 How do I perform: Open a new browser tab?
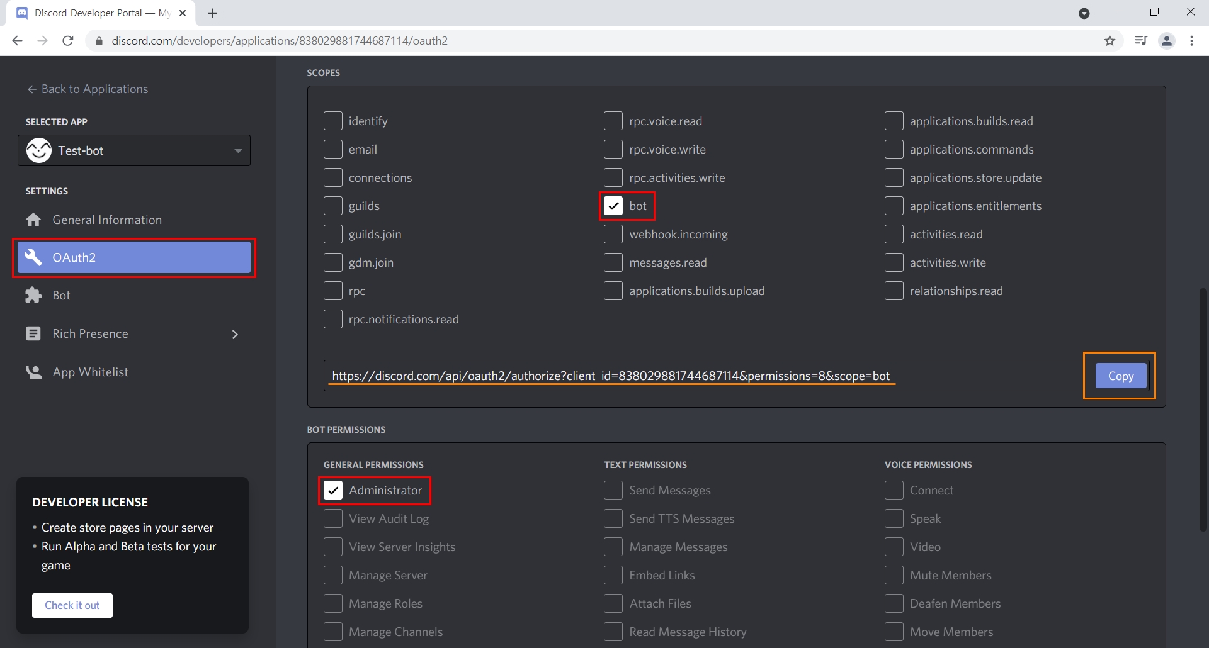point(213,13)
